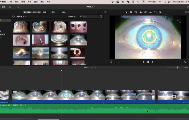This screenshot has height=120, width=189.
Task: Open the 帮助 menu
Action: pos(49,2)
